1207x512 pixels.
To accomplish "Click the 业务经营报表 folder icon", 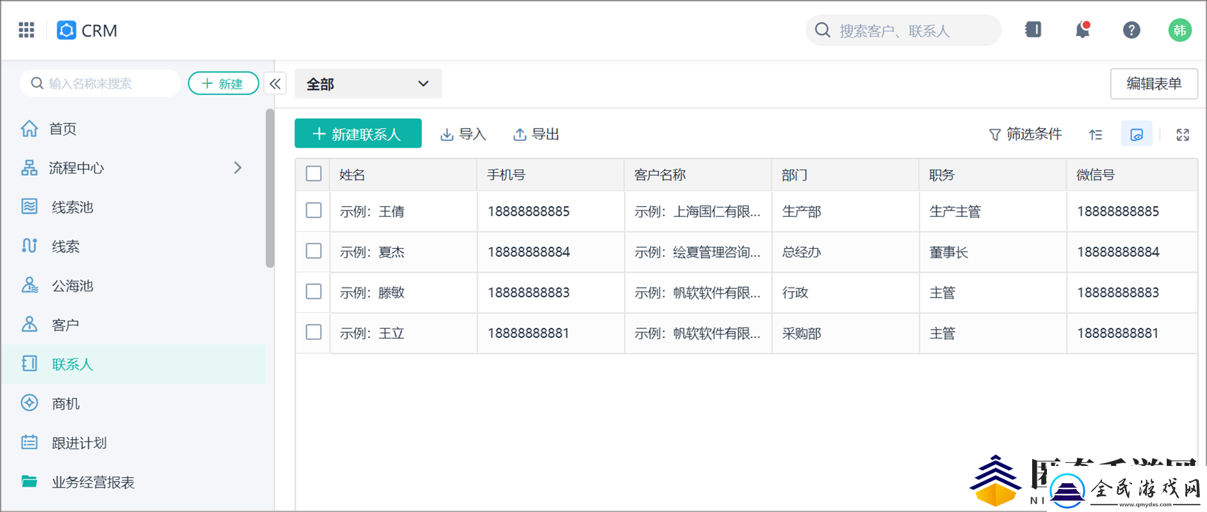I will (x=29, y=481).
